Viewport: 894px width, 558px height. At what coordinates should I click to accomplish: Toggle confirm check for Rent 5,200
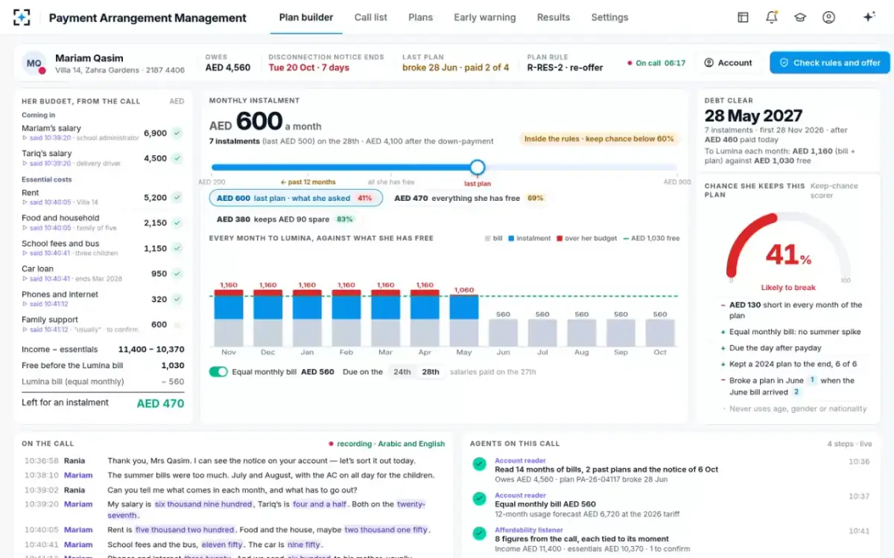pyautogui.click(x=177, y=198)
